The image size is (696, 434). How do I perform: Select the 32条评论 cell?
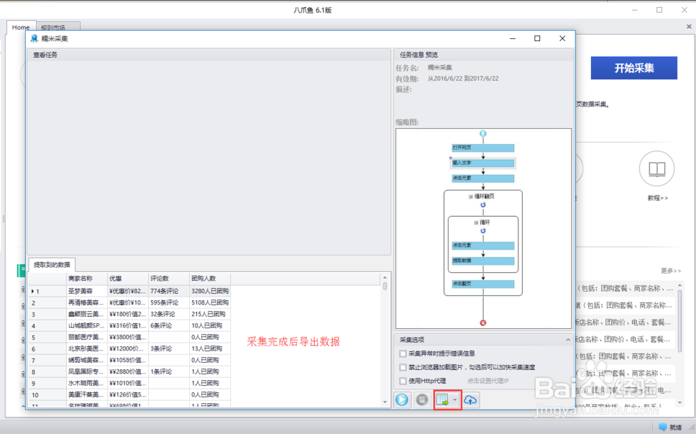click(x=169, y=314)
